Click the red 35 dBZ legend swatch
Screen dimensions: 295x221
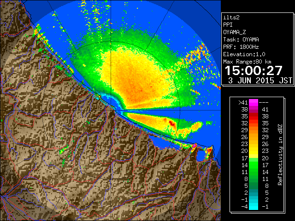coord(254,116)
